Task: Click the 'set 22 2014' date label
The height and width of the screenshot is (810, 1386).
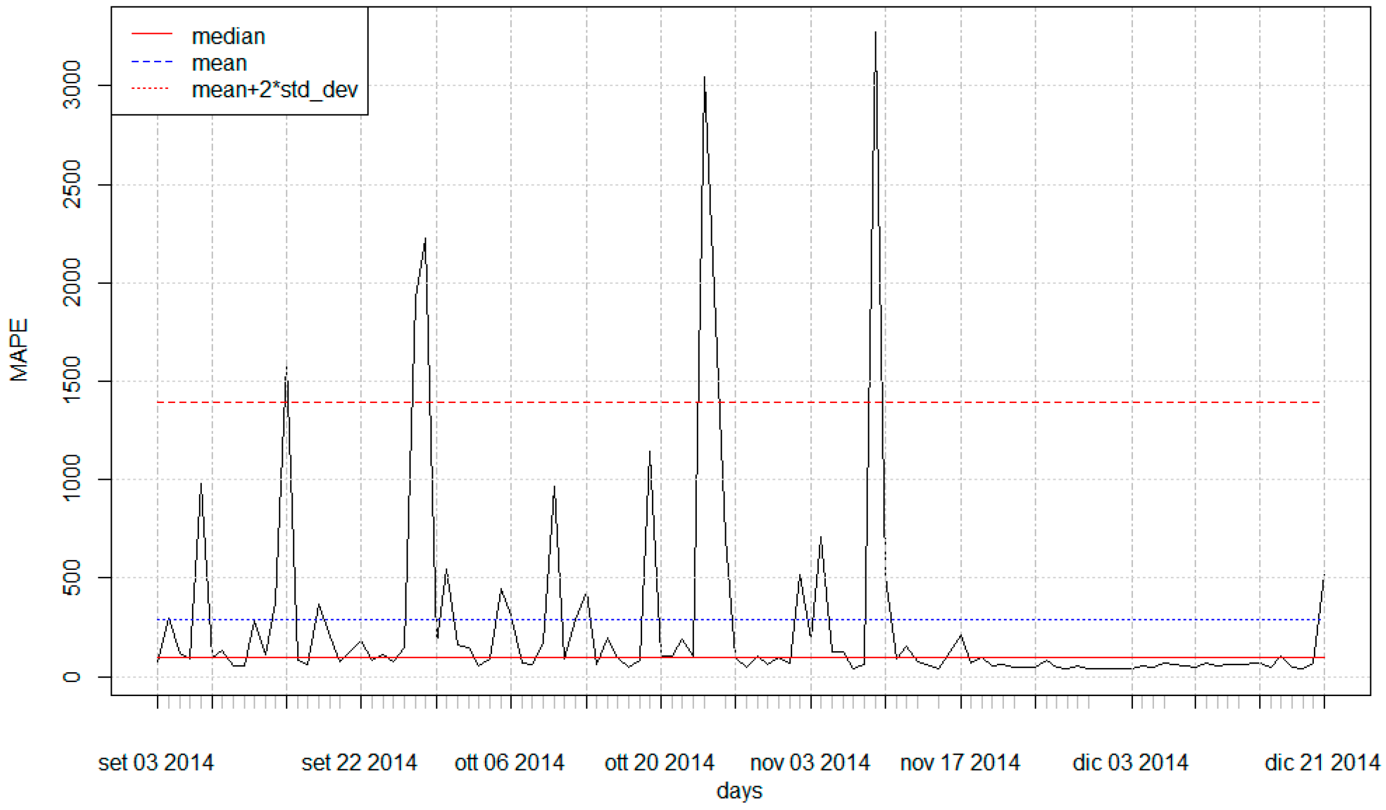Action: click(359, 762)
